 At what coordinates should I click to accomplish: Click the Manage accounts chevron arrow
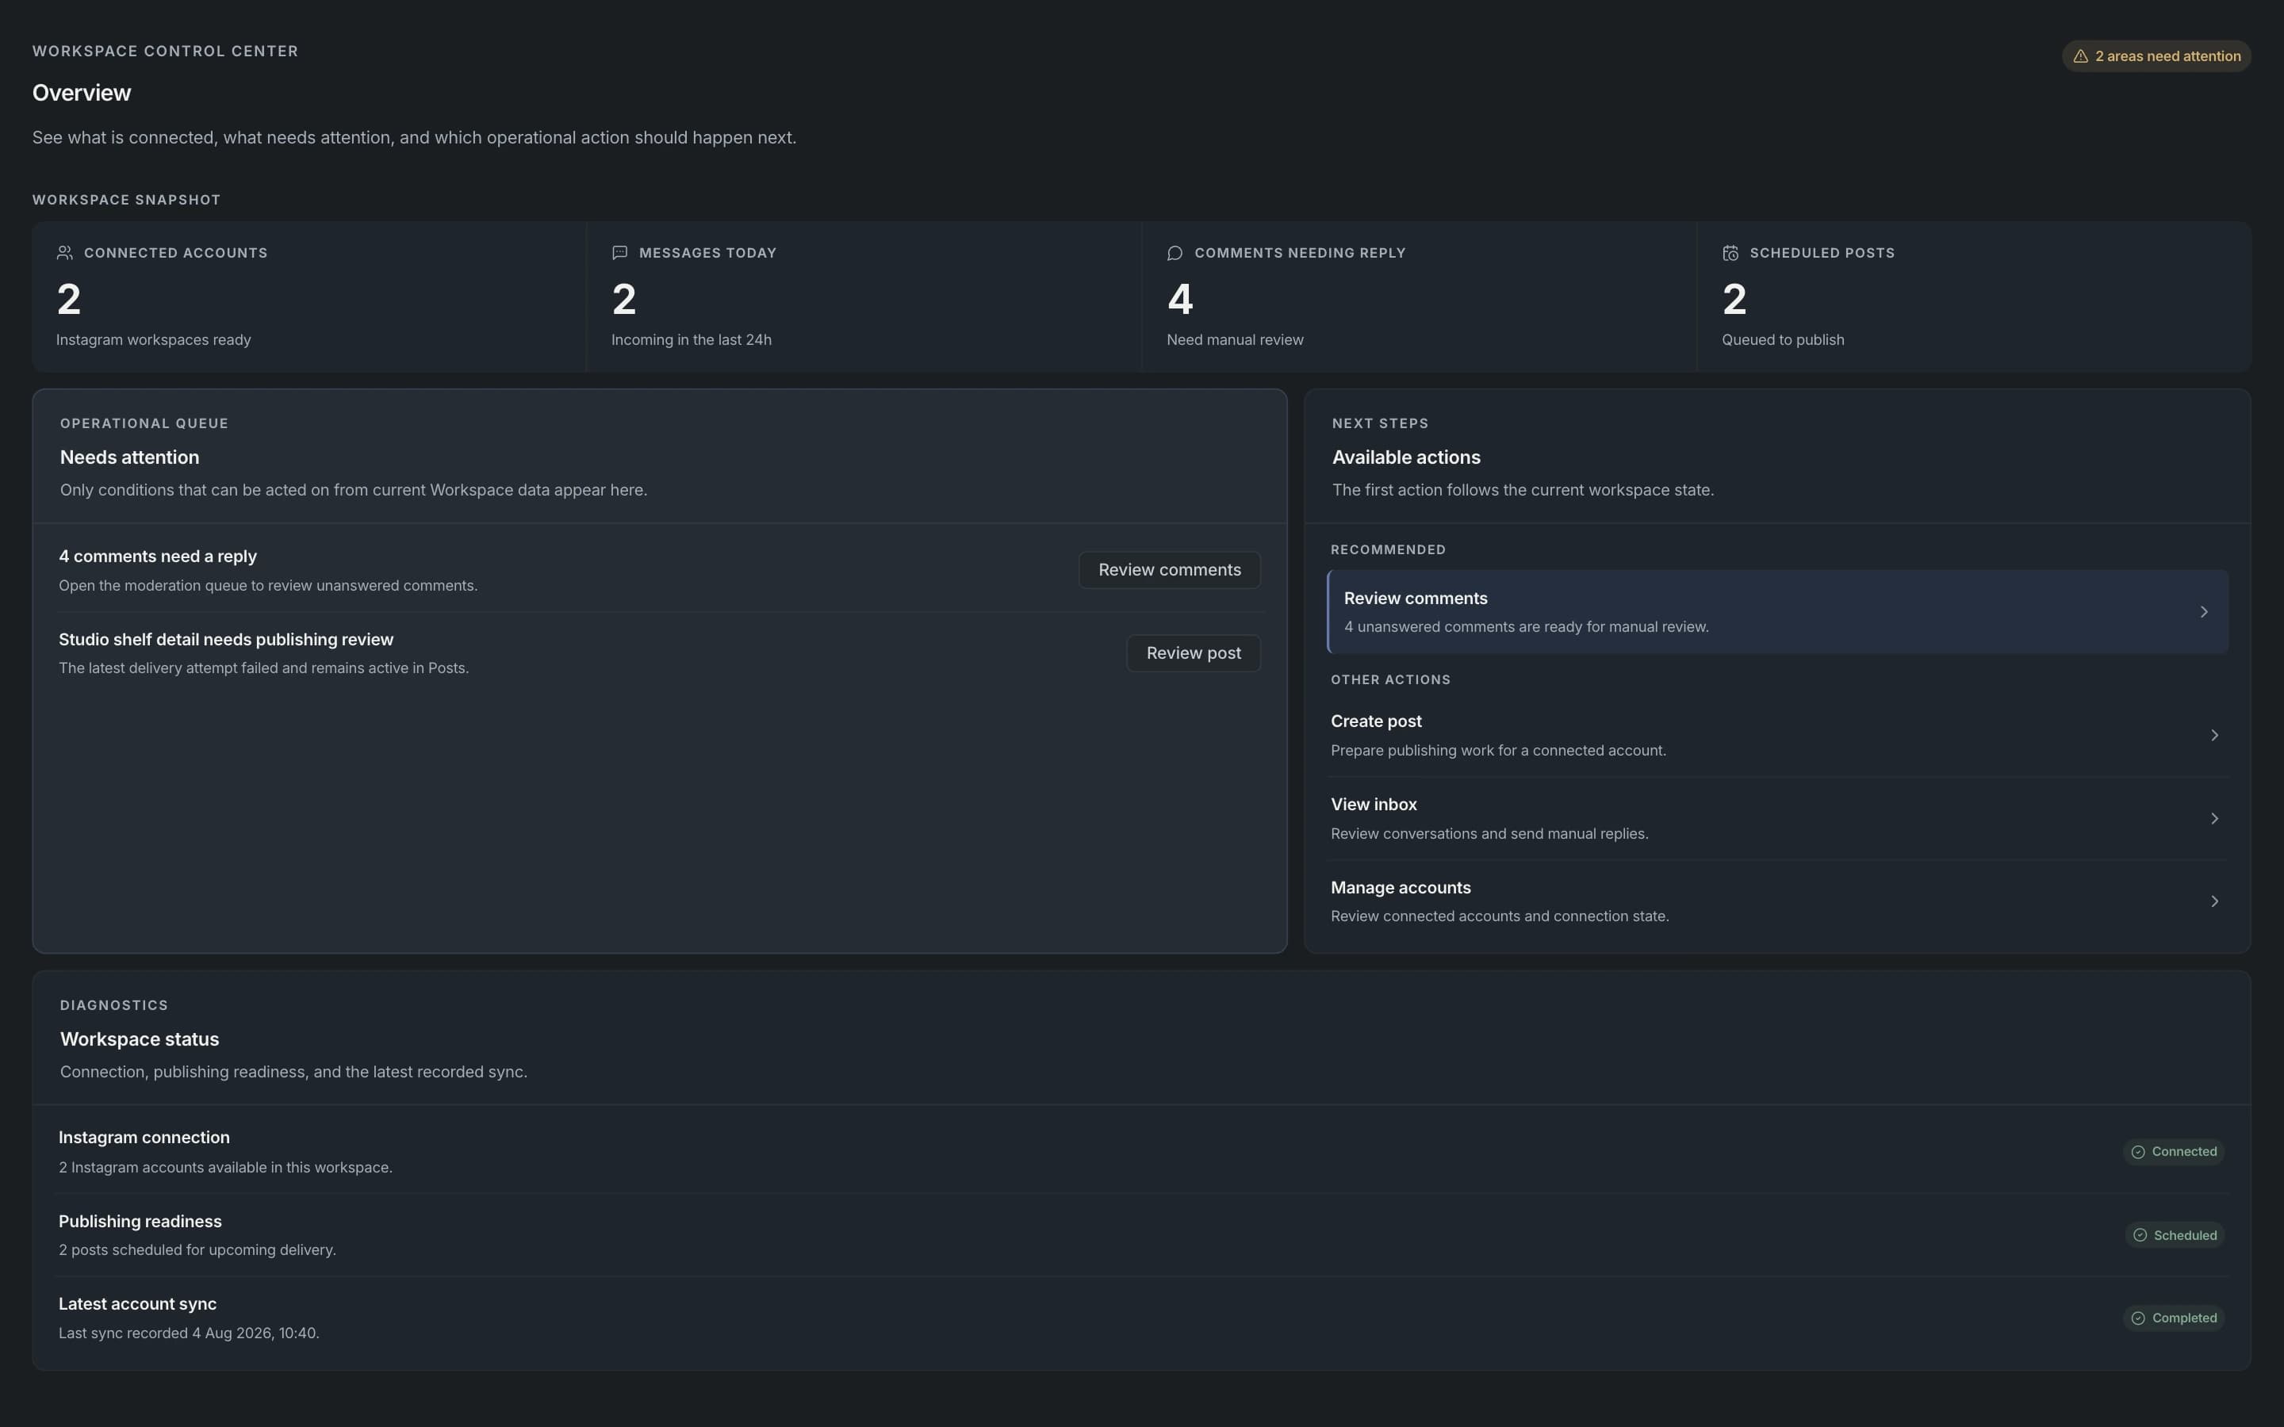pos(2214,901)
